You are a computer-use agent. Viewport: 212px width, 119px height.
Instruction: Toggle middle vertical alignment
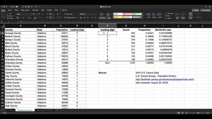coord(50,14)
